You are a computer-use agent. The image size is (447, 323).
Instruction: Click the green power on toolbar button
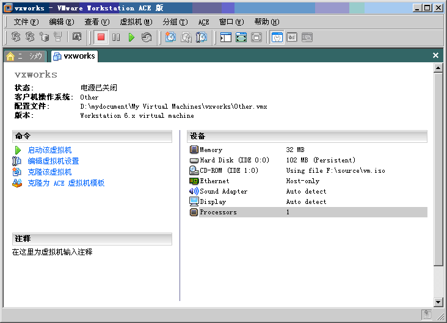click(x=131, y=37)
